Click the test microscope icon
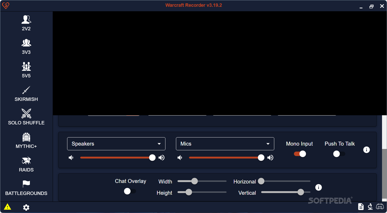387x213 pixels. [370, 207]
